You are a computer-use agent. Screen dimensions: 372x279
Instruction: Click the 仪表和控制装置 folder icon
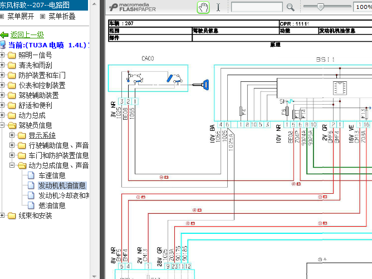pyautogui.click(x=12, y=85)
